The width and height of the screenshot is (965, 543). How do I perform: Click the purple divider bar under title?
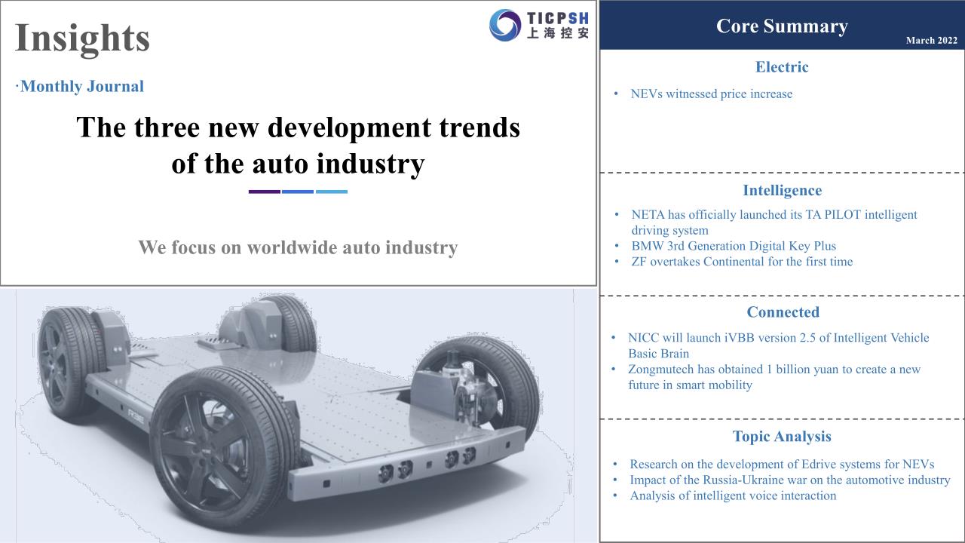click(x=264, y=192)
